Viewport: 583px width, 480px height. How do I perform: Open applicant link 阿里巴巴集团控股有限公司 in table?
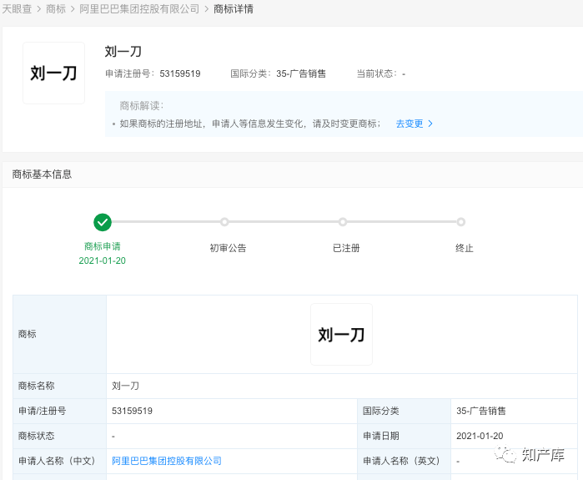coord(167,461)
